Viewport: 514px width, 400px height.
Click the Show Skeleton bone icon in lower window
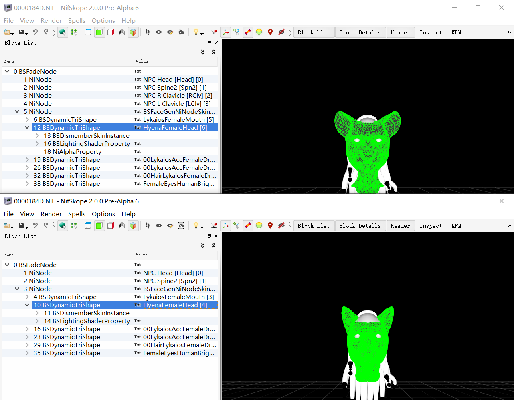coord(248,226)
